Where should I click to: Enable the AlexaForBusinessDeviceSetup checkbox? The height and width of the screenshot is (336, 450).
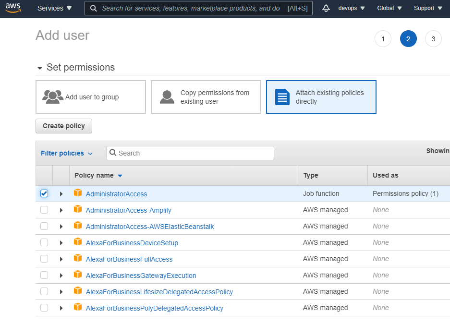pyautogui.click(x=44, y=242)
